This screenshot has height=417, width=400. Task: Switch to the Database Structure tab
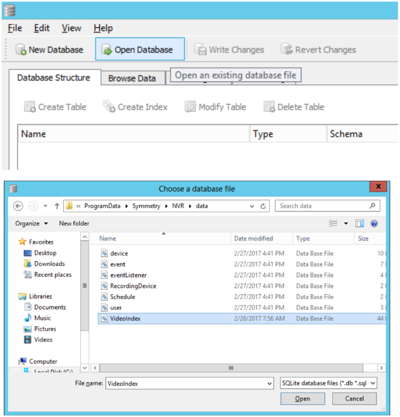(54, 78)
